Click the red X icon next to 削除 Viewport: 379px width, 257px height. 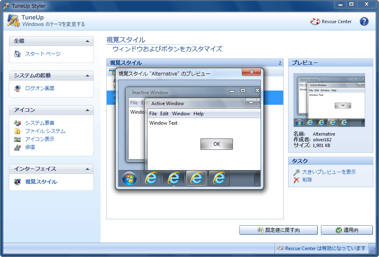click(x=297, y=180)
